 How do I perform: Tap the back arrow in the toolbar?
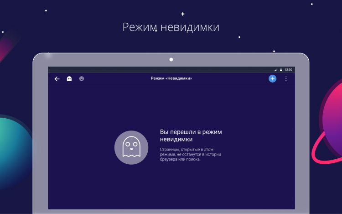tap(57, 79)
